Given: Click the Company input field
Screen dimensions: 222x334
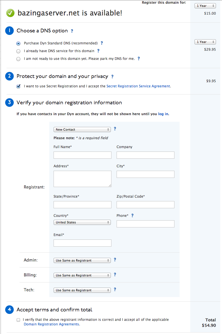Looking at the screenshot, I should point(146,155).
